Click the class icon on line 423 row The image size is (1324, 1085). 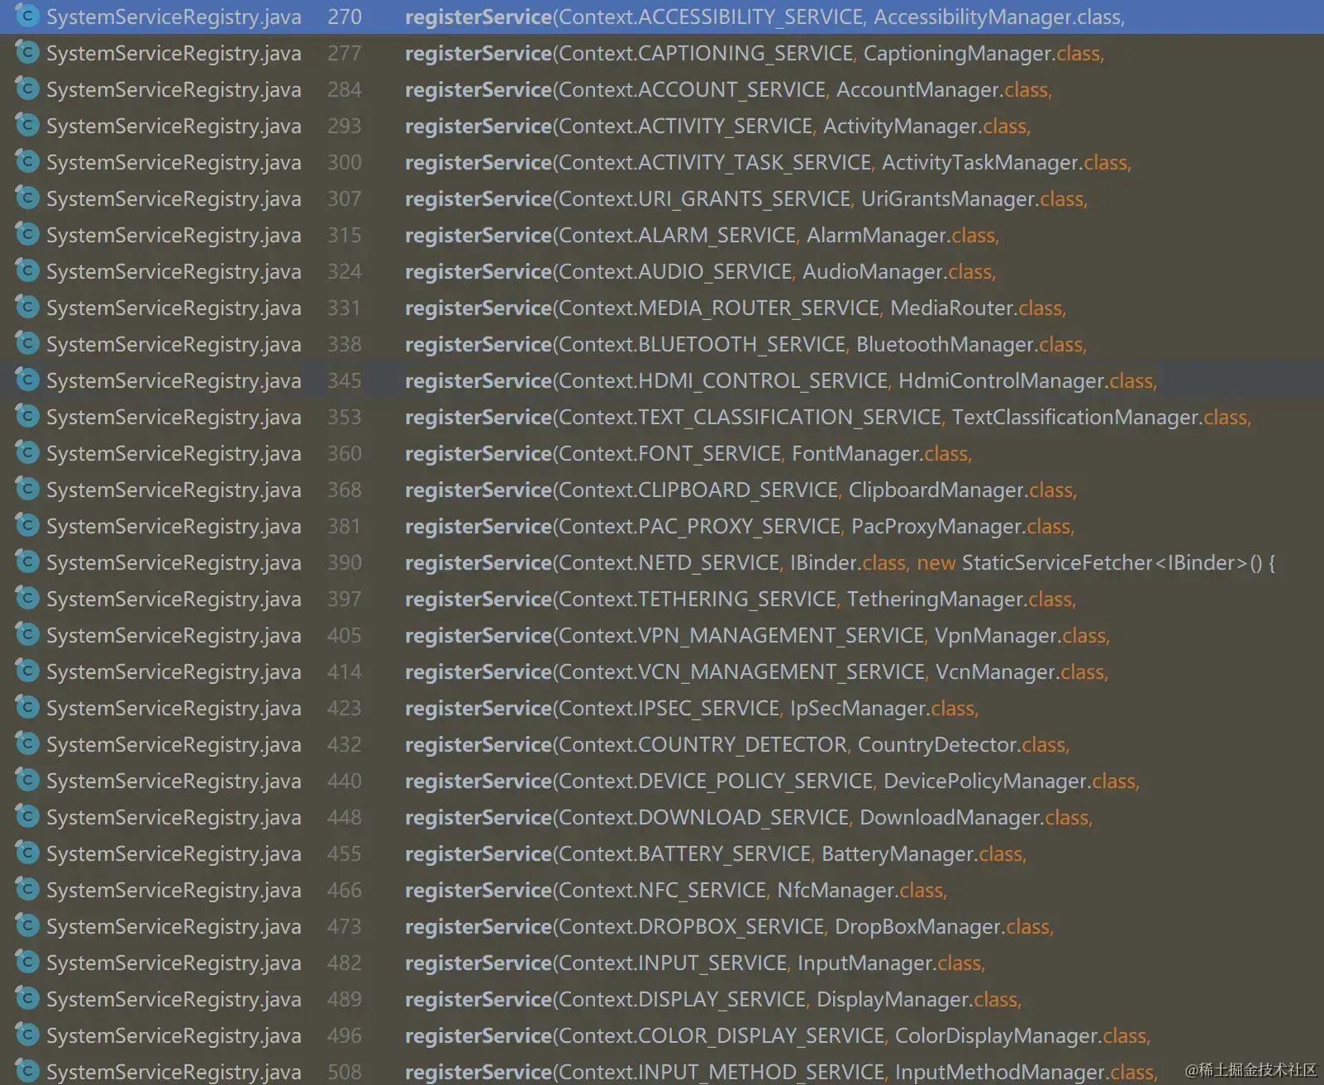click(x=27, y=707)
